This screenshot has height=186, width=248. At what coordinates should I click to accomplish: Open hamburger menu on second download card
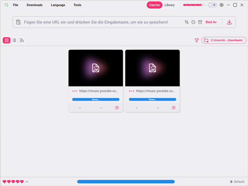point(174,108)
